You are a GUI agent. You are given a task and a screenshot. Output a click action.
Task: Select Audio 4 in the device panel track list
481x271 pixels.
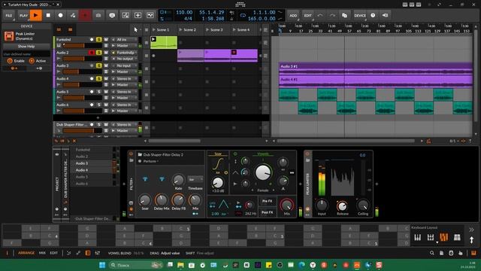(x=82, y=170)
